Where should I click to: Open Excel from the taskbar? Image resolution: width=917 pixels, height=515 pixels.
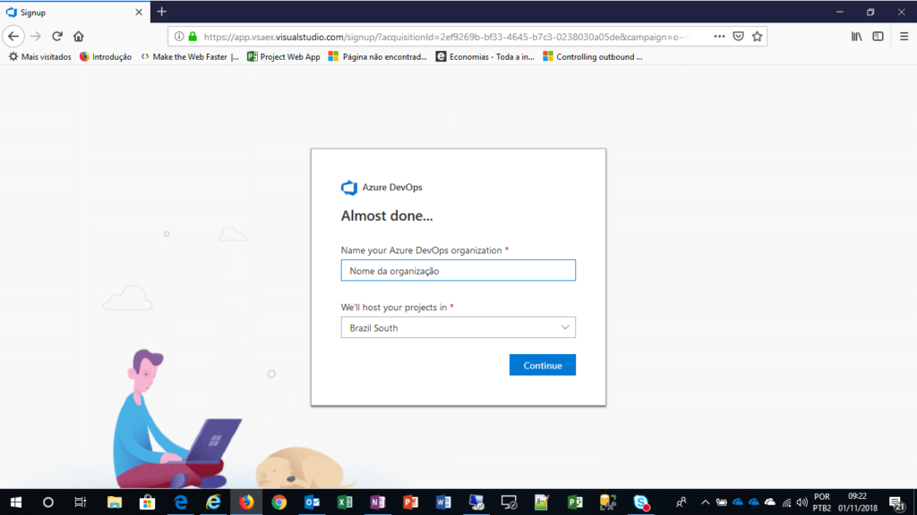[x=345, y=502]
